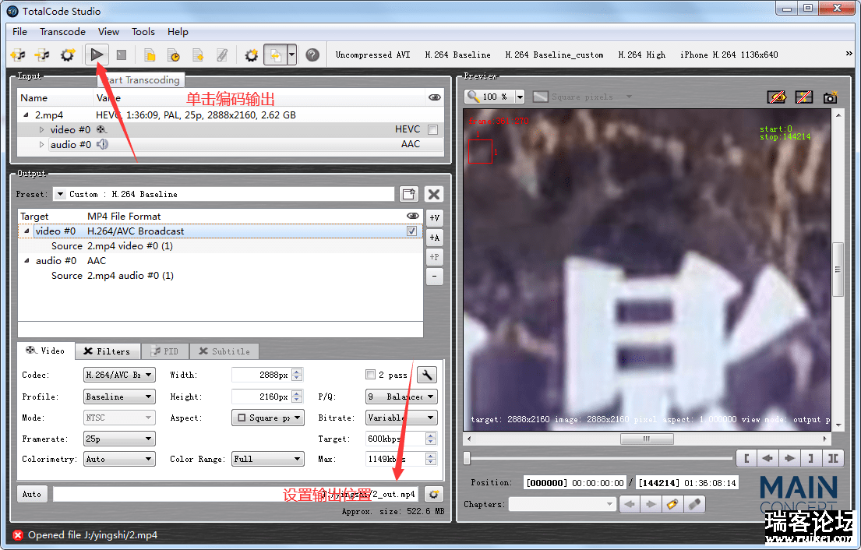Select the Uncompressed AVI preset shortcut
This screenshot has height=550, width=861.
373,55
